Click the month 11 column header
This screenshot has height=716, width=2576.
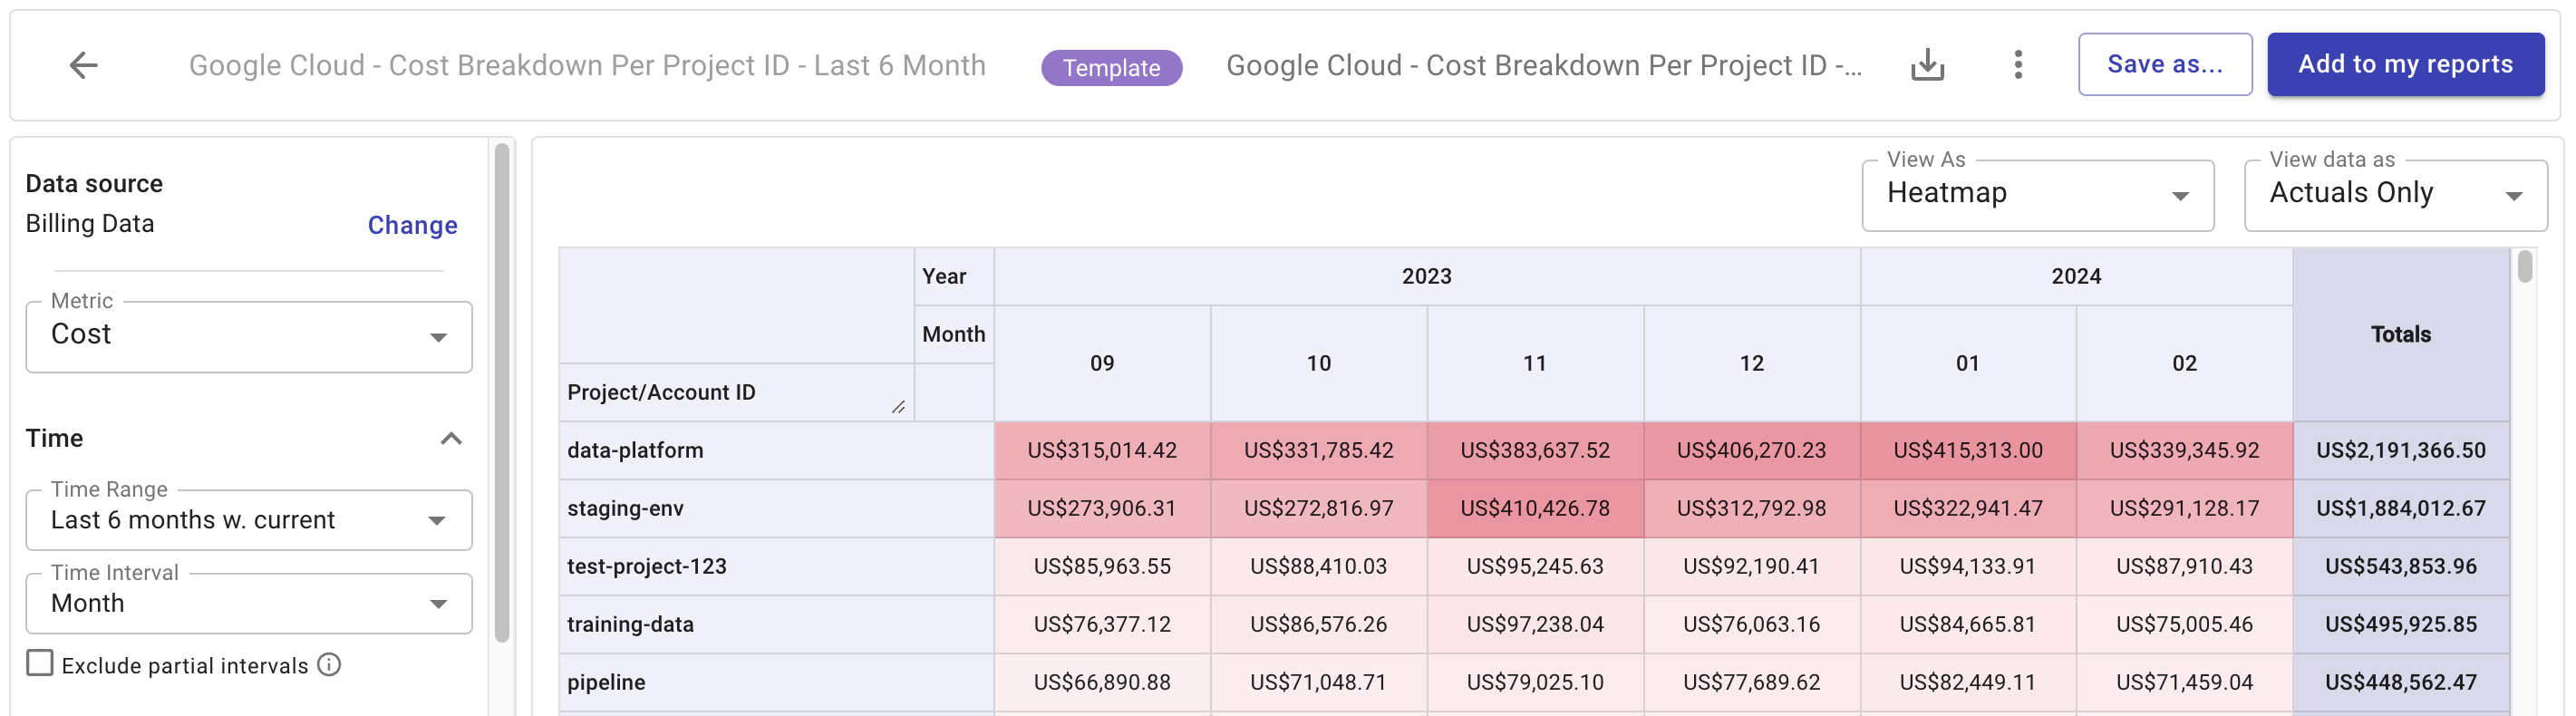[1535, 363]
